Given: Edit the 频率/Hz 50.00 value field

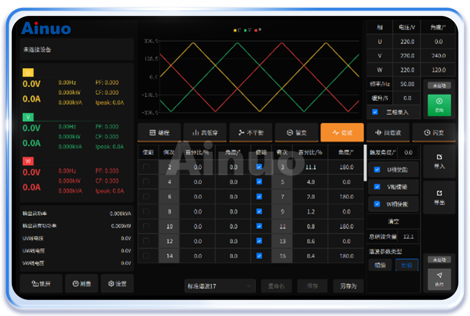Looking at the screenshot, I should 407,84.
